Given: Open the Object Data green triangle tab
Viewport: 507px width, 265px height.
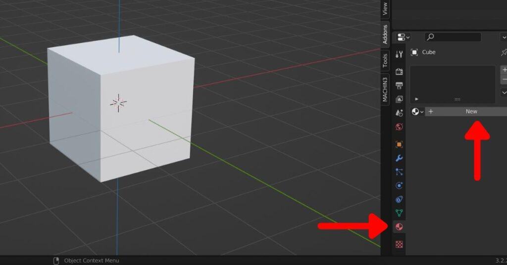Looking at the screenshot, I should 399,213.
